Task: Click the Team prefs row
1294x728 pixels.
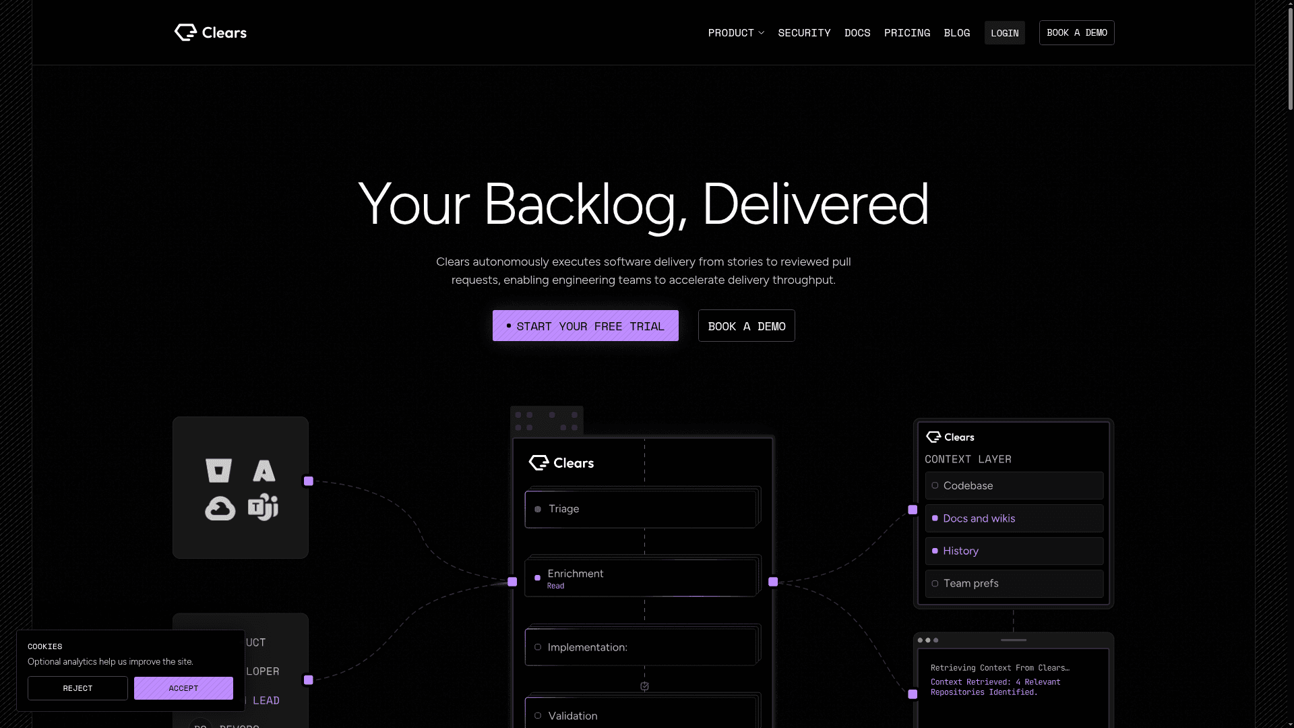Action: pos(1014,584)
